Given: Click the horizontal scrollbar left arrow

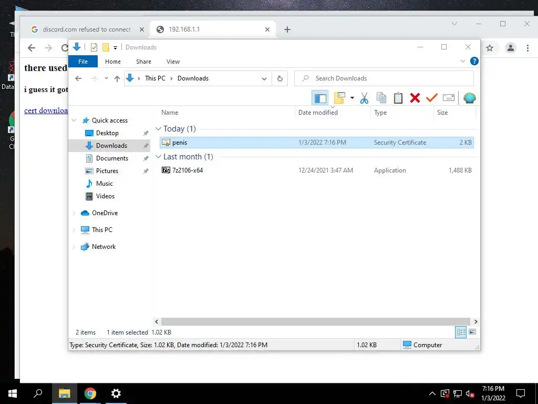Looking at the screenshot, I should pos(157,321).
